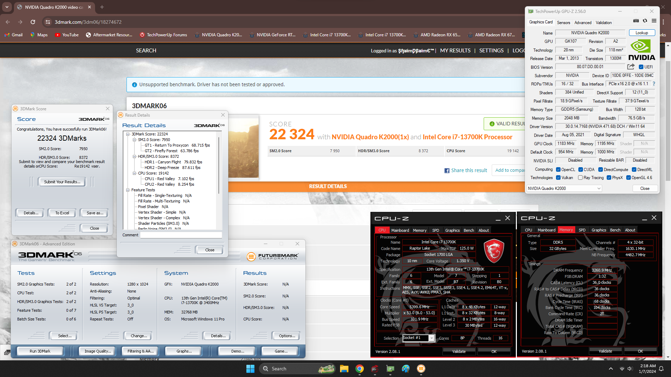Viewport: 671px width, 377px height.
Task: Export the score with To Excel
Action: click(62, 213)
